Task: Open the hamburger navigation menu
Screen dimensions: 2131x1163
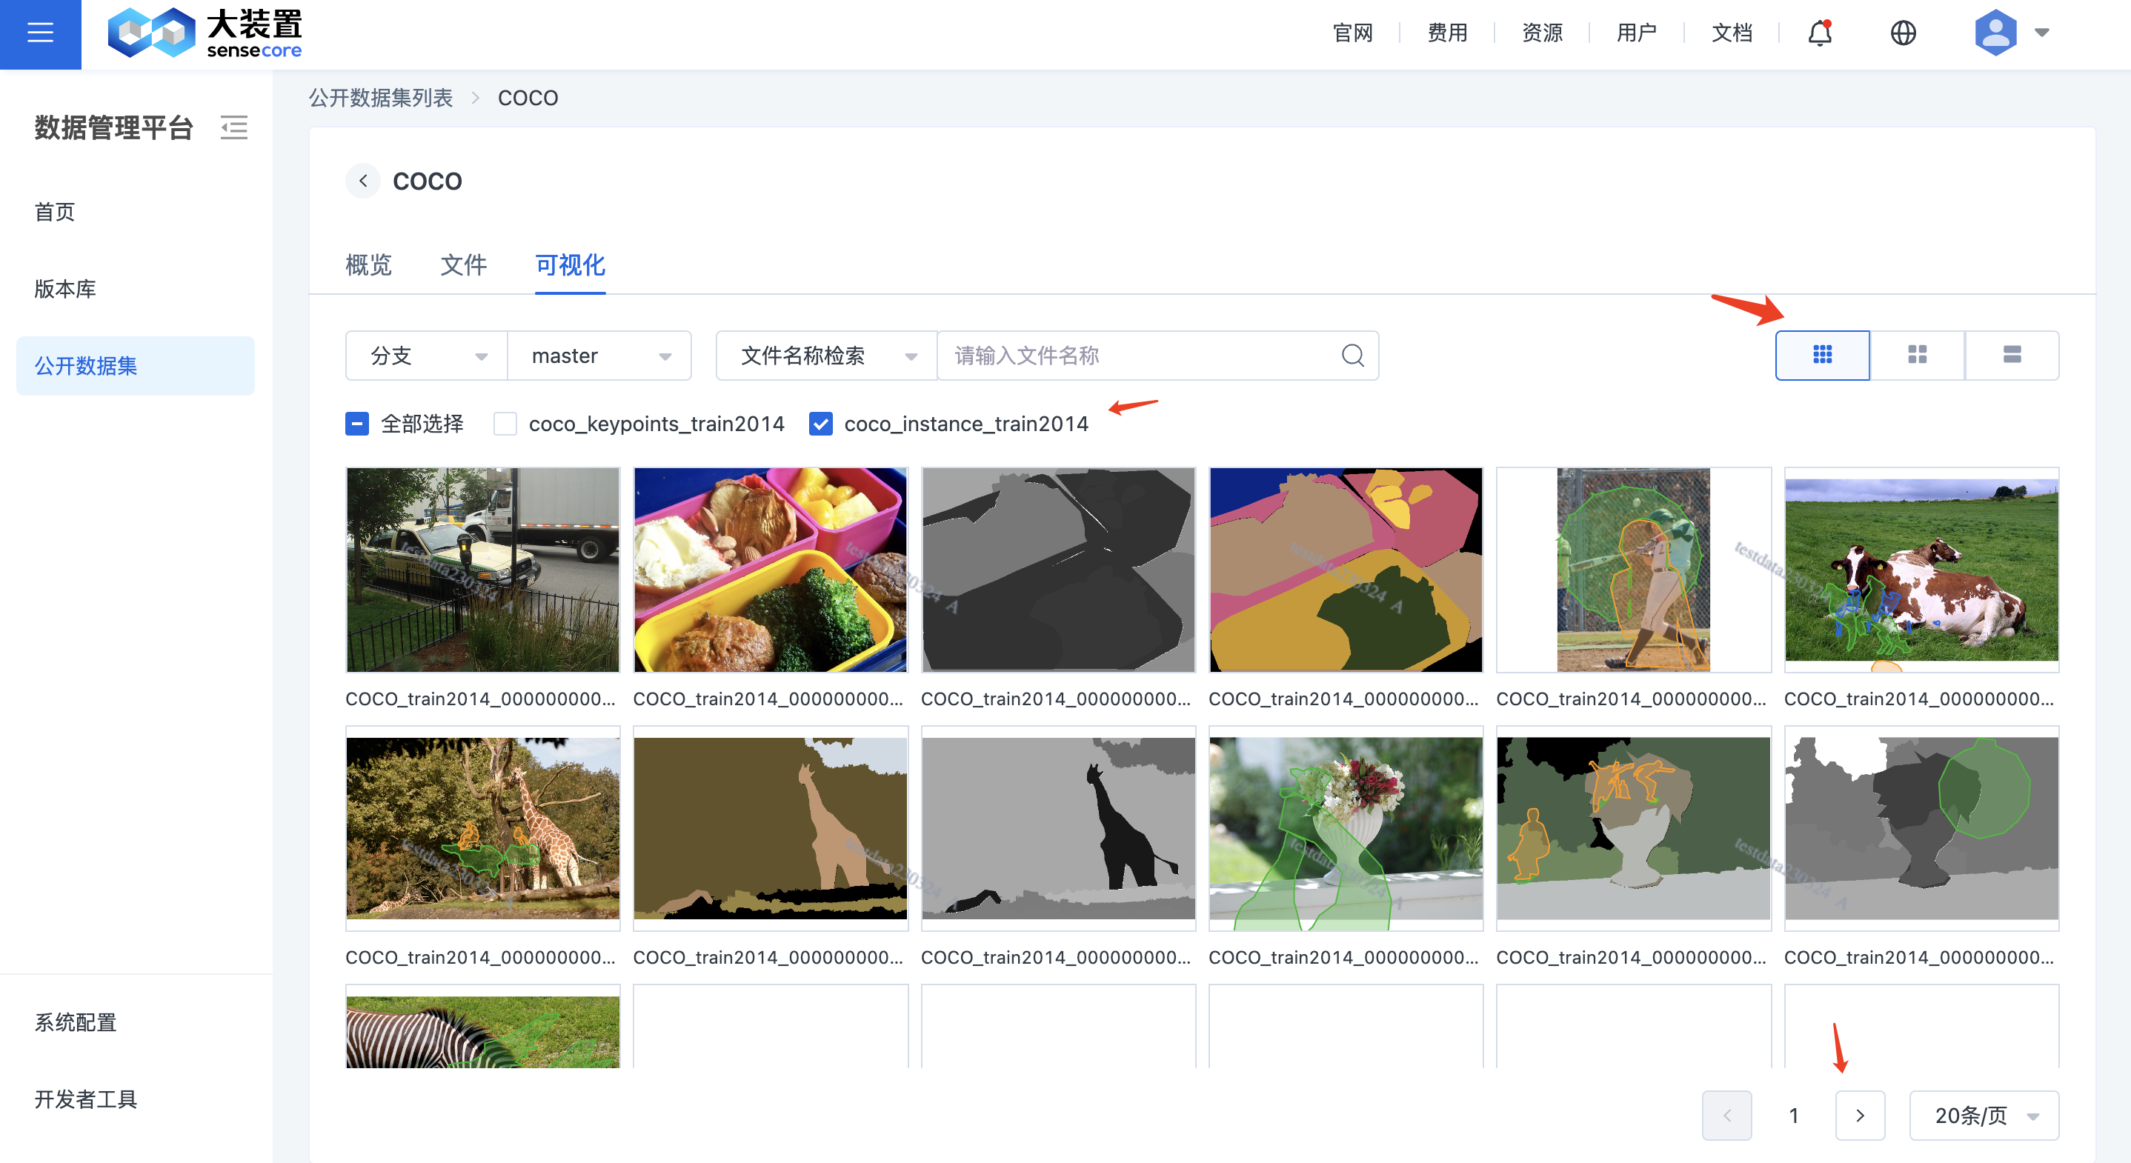Action: coord(39,33)
